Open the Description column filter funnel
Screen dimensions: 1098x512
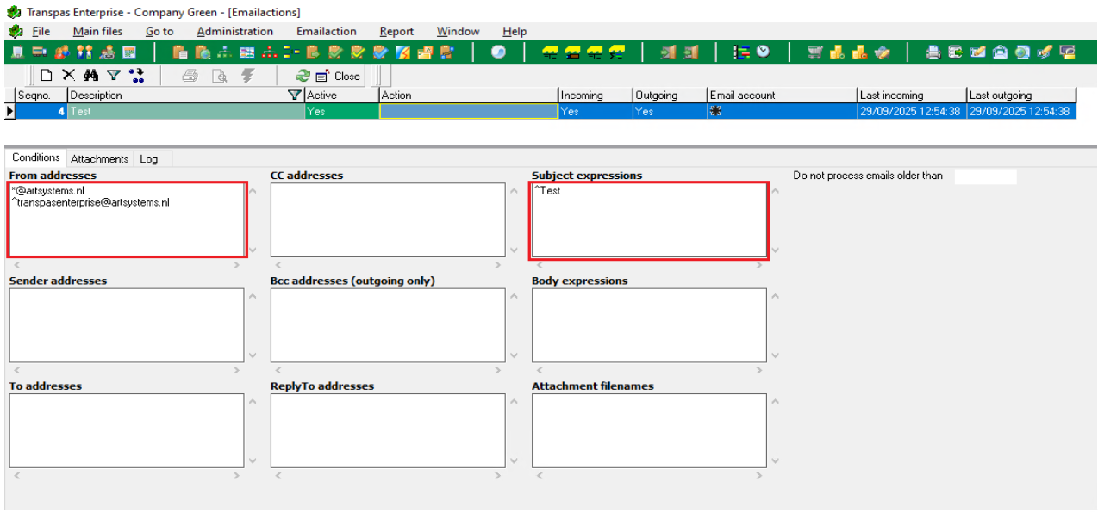coord(295,96)
